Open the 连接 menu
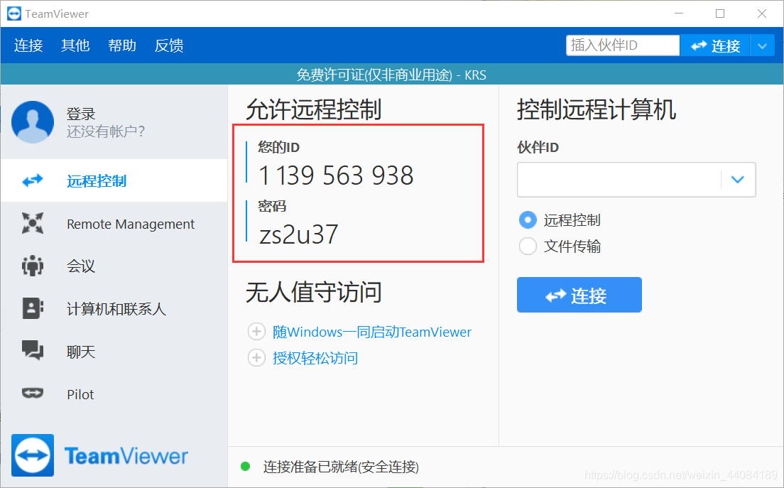The width and height of the screenshot is (784, 488). pyautogui.click(x=28, y=45)
